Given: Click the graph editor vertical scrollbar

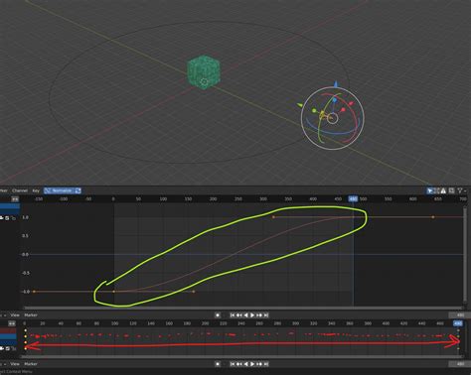Looking at the screenshot, I should [465, 255].
